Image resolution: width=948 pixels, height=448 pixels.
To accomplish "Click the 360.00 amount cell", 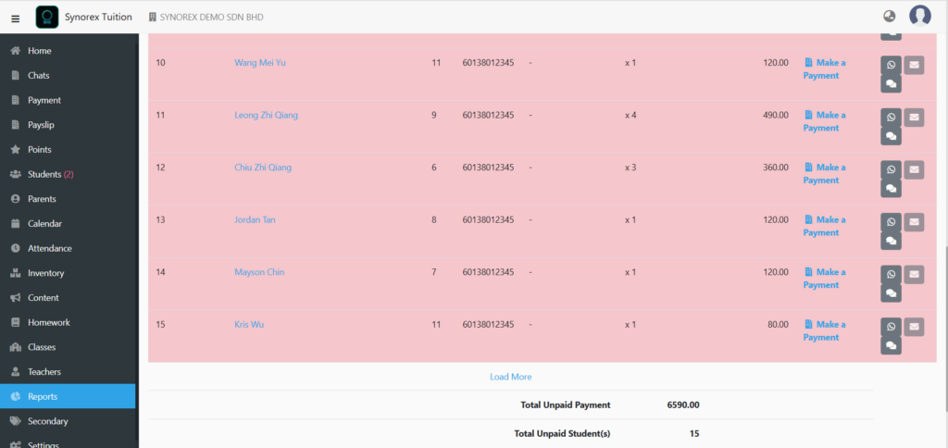I will point(776,168).
